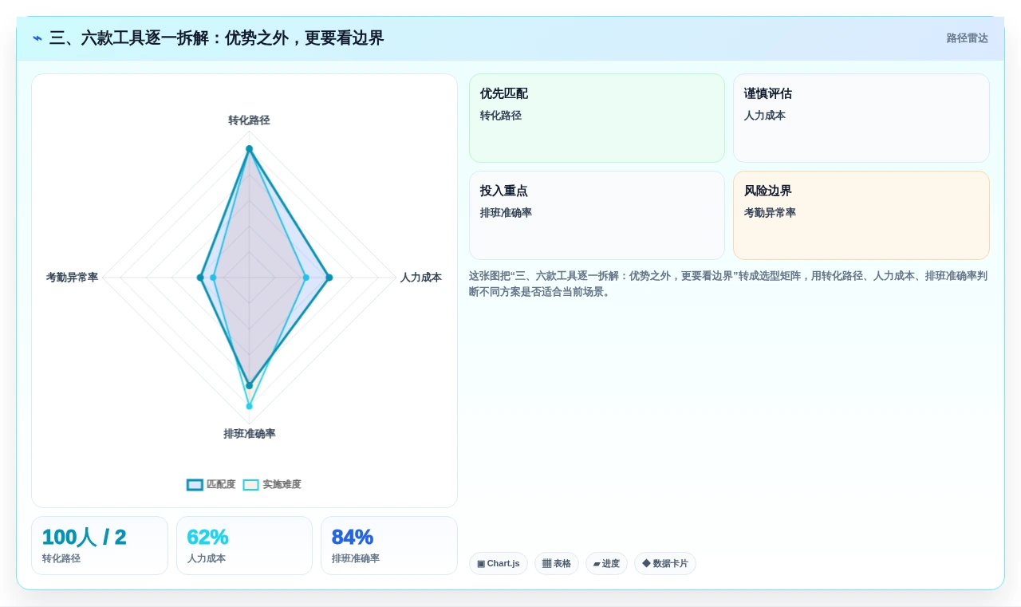The width and height of the screenshot is (1021, 607).
Task: Open the 投入重点 card
Action: (597, 215)
